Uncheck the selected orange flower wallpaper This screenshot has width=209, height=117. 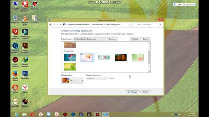point(81,54)
